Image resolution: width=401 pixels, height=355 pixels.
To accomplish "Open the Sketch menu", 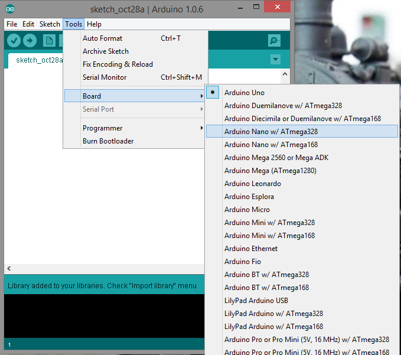I will [x=50, y=24].
